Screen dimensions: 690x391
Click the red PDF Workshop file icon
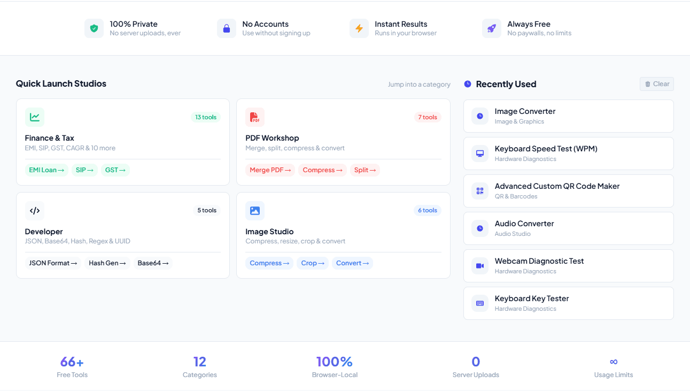tap(255, 117)
